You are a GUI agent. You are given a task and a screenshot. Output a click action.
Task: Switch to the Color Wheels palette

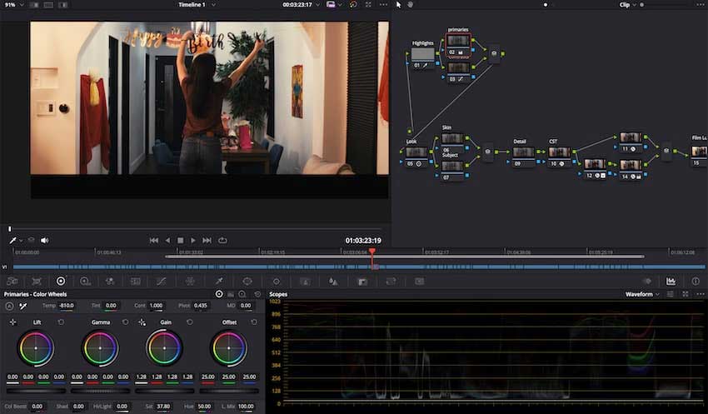[60, 282]
